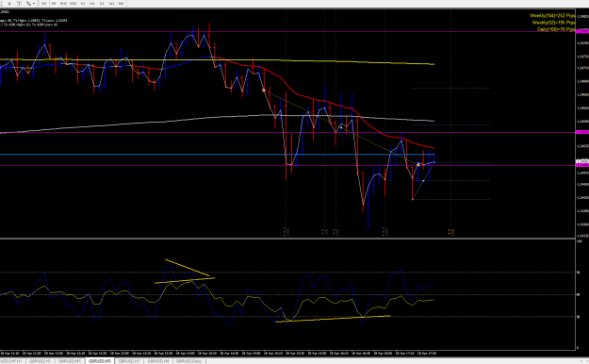Open the arrows tool dropdown arrow
This screenshot has height=364, width=589.
pos(34,4)
